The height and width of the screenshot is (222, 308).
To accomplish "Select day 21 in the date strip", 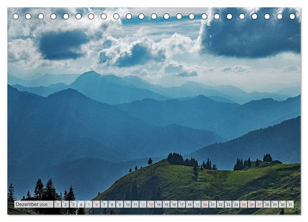I will pos(213,204).
